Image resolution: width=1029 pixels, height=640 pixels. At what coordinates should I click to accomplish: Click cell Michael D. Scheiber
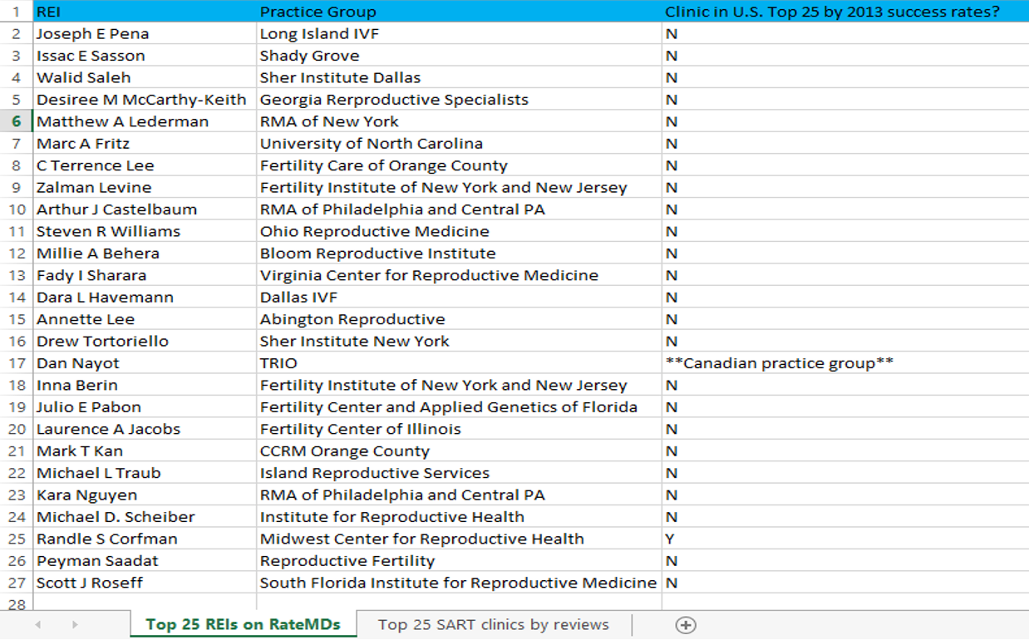click(x=145, y=517)
